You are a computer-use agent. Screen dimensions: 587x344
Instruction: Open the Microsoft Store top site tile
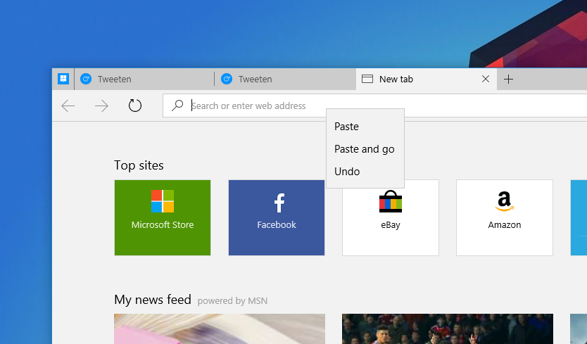pos(163,218)
